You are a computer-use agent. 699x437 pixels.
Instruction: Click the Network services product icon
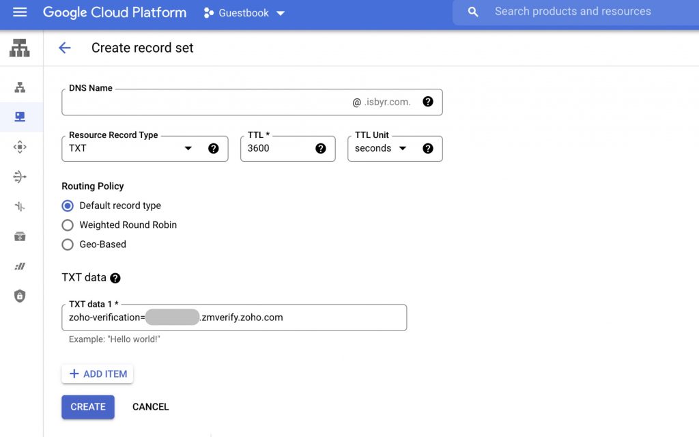point(20,48)
